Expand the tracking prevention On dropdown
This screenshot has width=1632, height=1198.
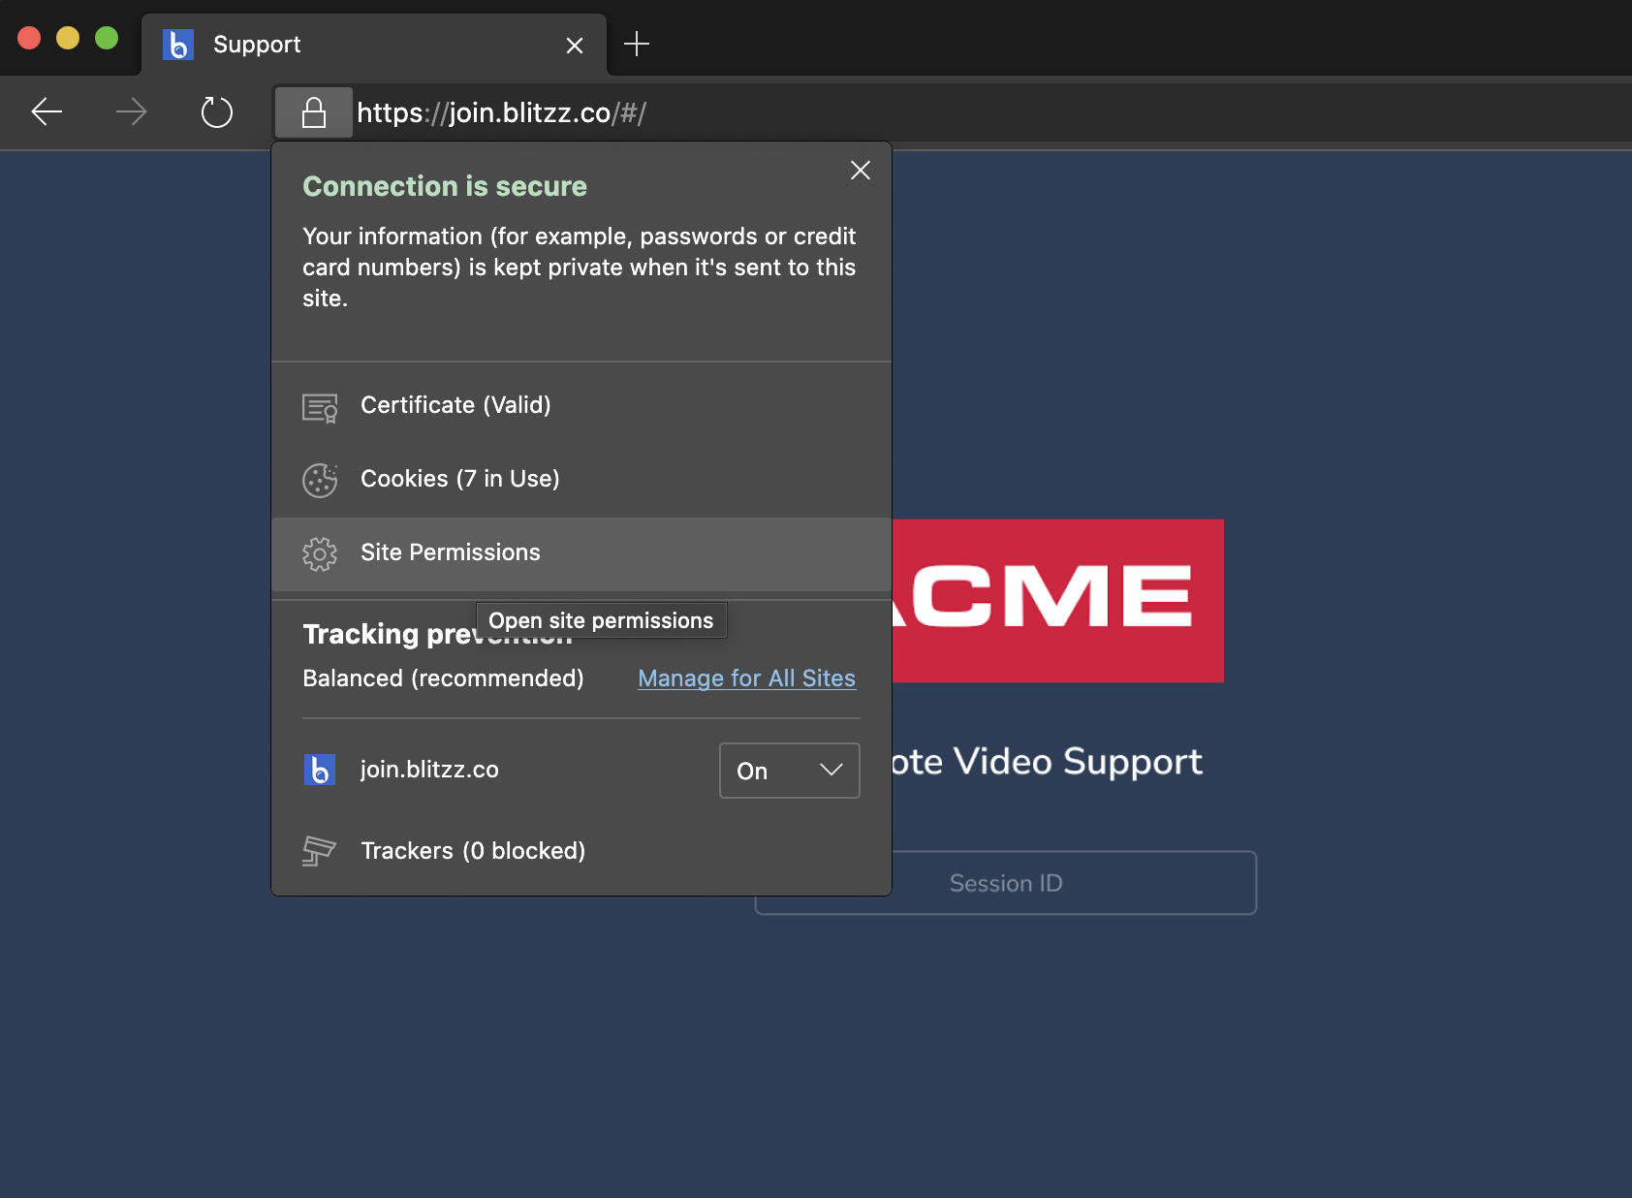[790, 771]
